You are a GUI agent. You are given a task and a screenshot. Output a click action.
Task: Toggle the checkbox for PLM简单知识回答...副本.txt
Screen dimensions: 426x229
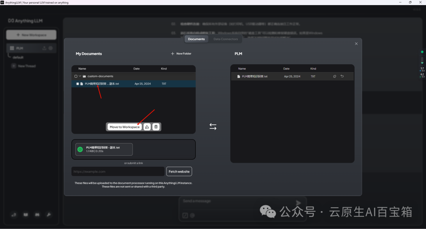77,84
